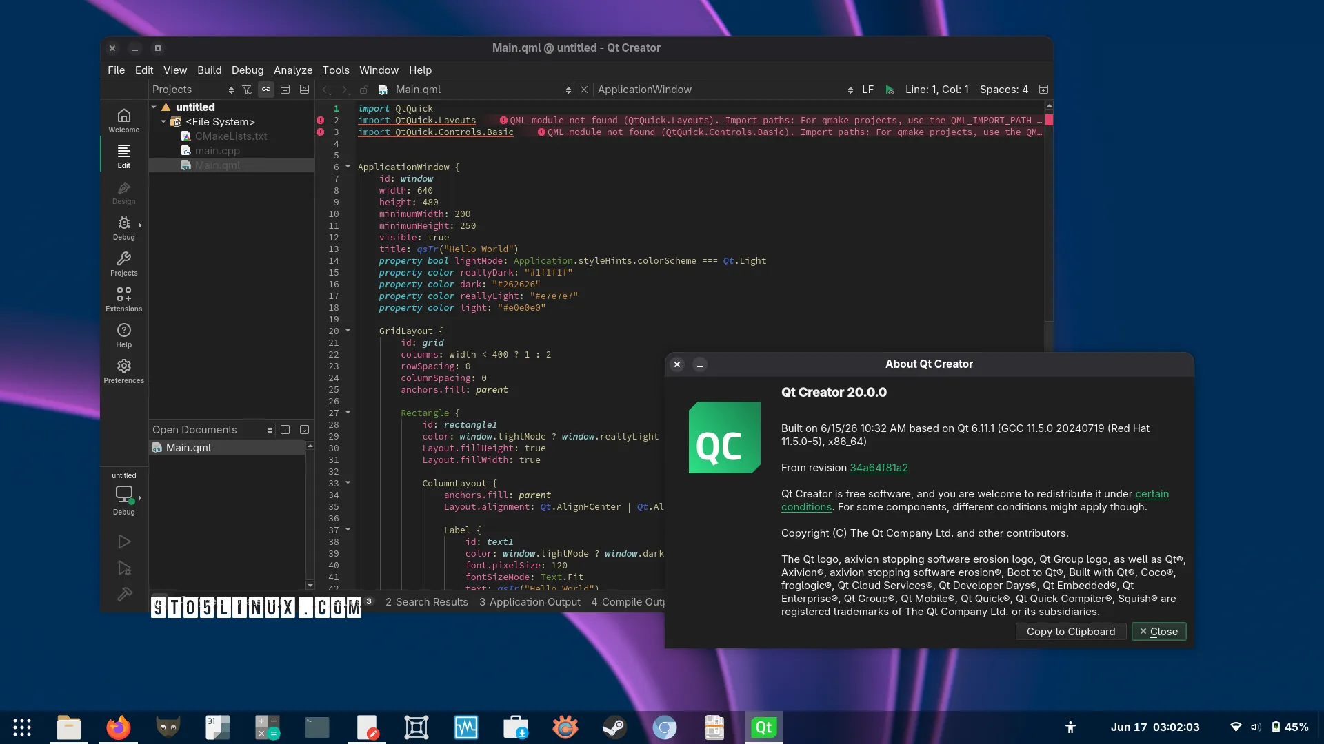The image size is (1324, 744).
Task: Open revision 34a64f81a2 link
Action: pos(879,468)
